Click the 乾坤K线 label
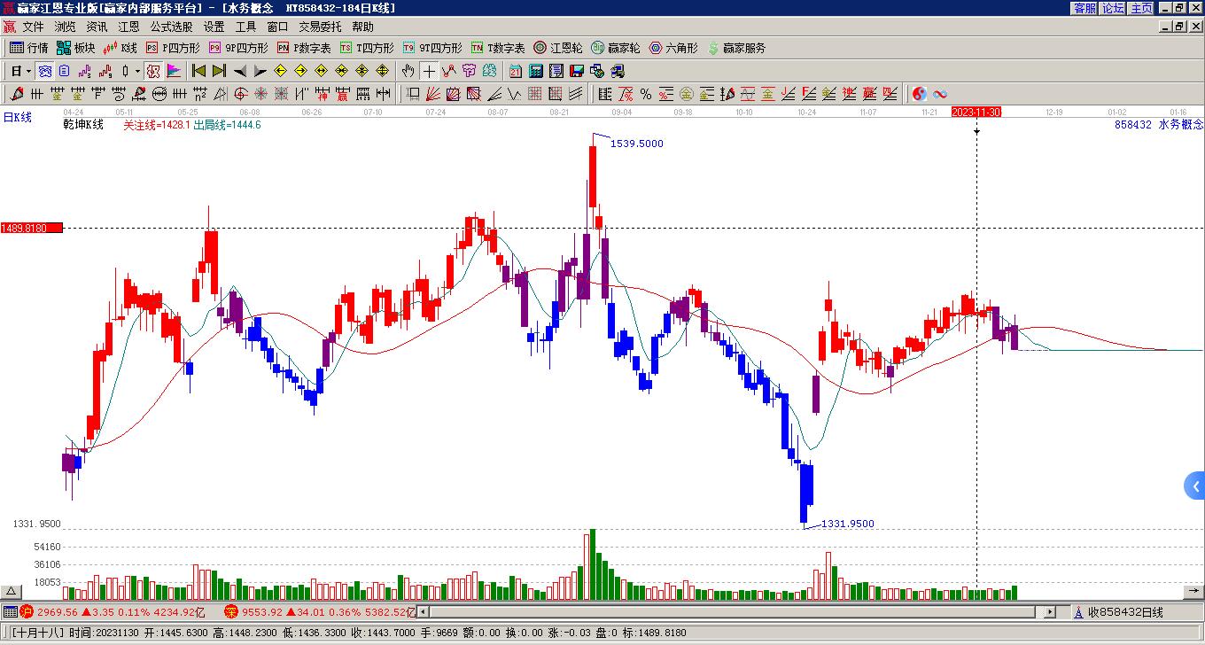Viewport: 1205px width, 645px height. (83, 125)
